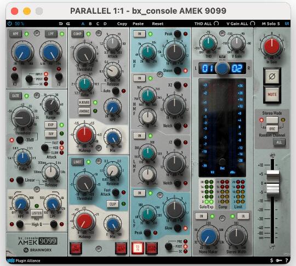Image resolution: width=296 pixels, height=266 pixels.
Task: Select settings slot D
Action: click(x=105, y=24)
